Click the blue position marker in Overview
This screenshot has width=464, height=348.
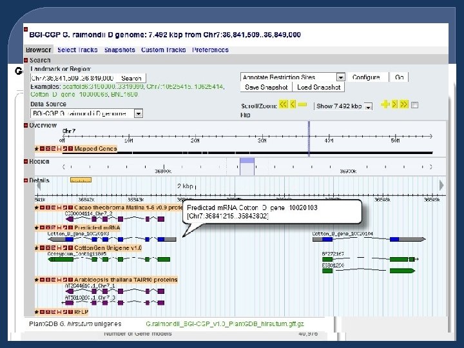click(x=309, y=139)
